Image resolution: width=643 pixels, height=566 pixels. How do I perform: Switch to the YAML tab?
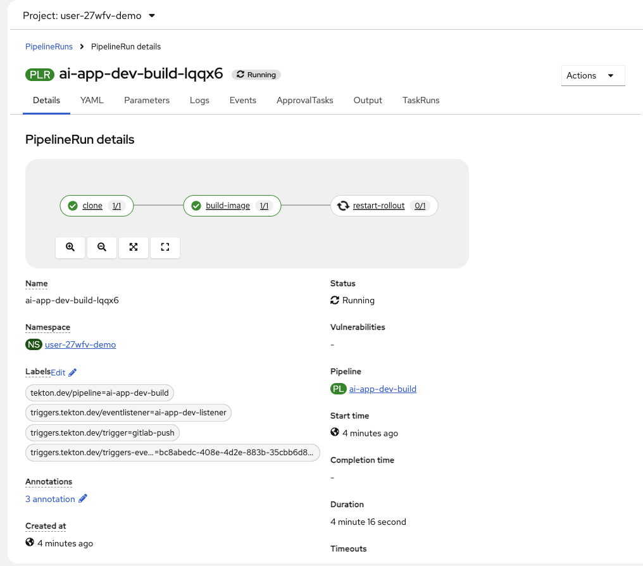(x=92, y=100)
